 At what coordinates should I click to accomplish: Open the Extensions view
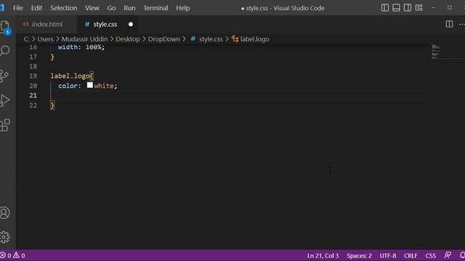[5, 125]
